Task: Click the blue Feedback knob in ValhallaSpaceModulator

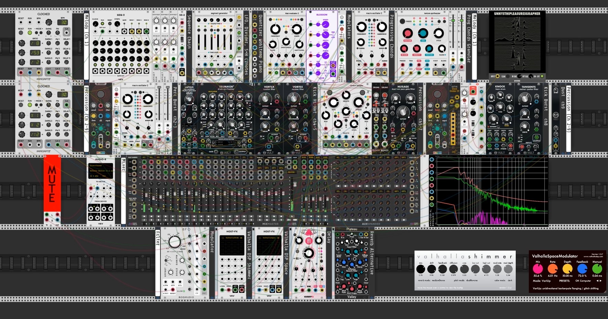Action: 582,268
